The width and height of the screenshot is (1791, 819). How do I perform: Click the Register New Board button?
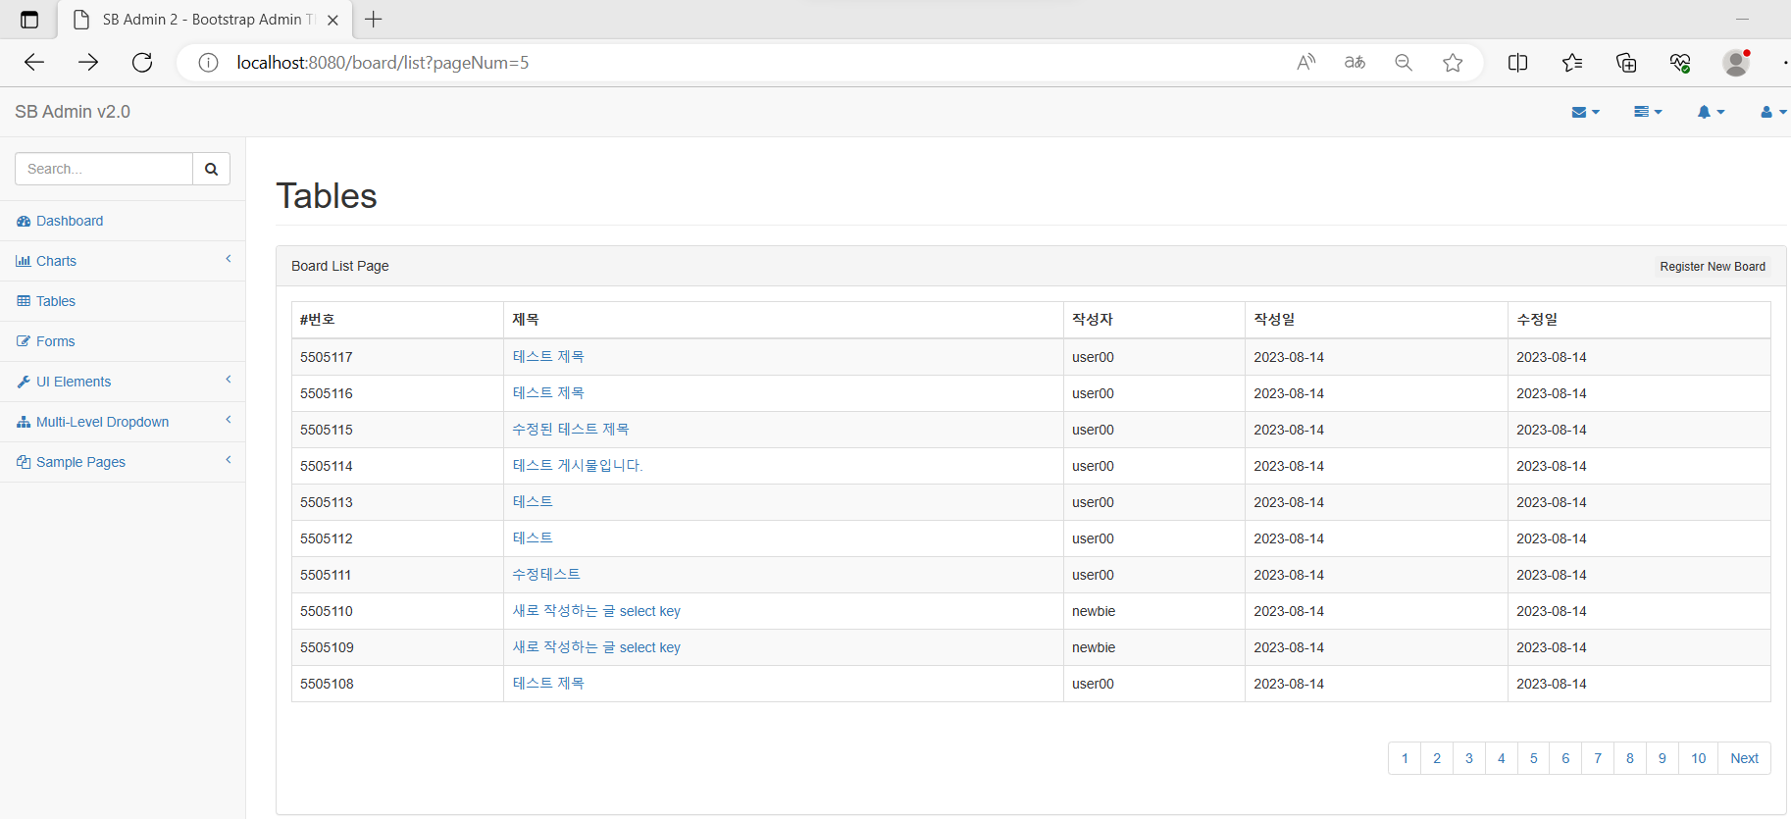(x=1713, y=267)
